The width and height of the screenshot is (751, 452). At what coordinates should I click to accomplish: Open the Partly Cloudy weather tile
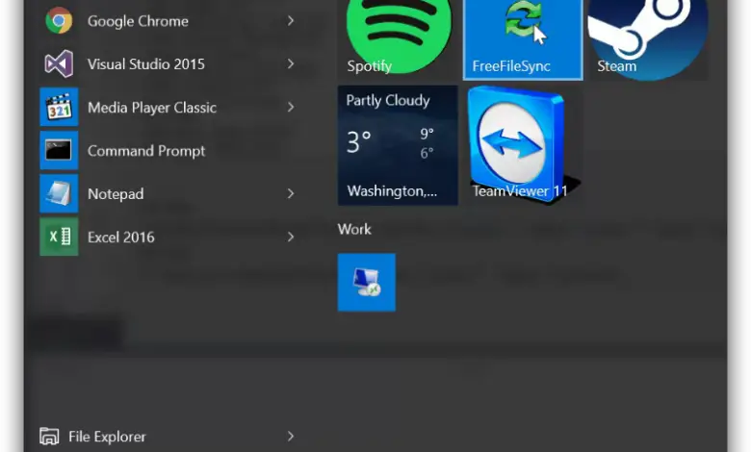398,145
